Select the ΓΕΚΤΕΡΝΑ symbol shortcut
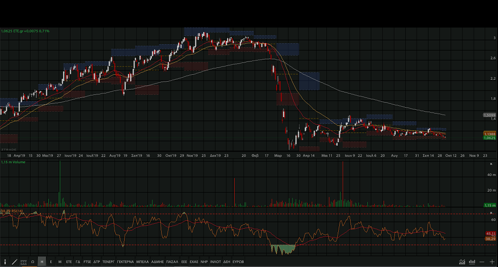 tap(125, 262)
